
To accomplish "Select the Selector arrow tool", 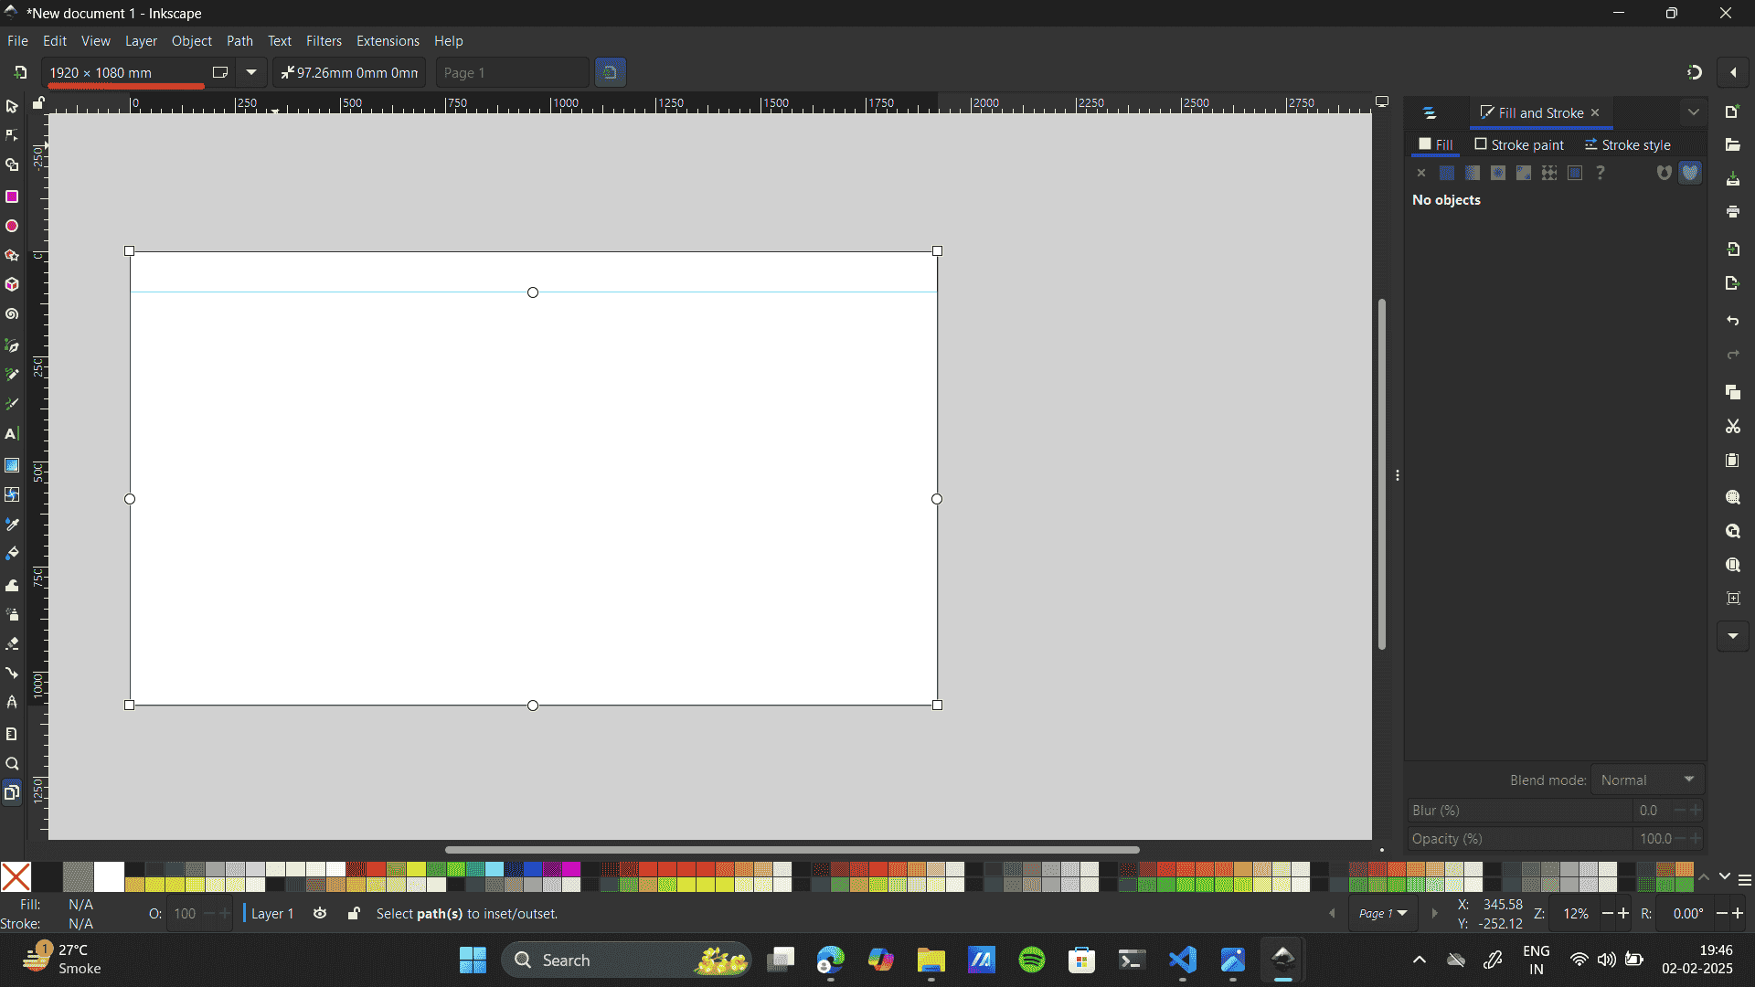I will pyautogui.click(x=12, y=107).
